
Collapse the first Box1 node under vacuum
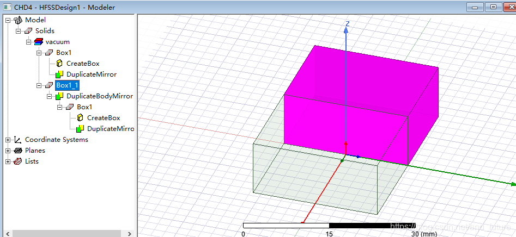[39, 53]
